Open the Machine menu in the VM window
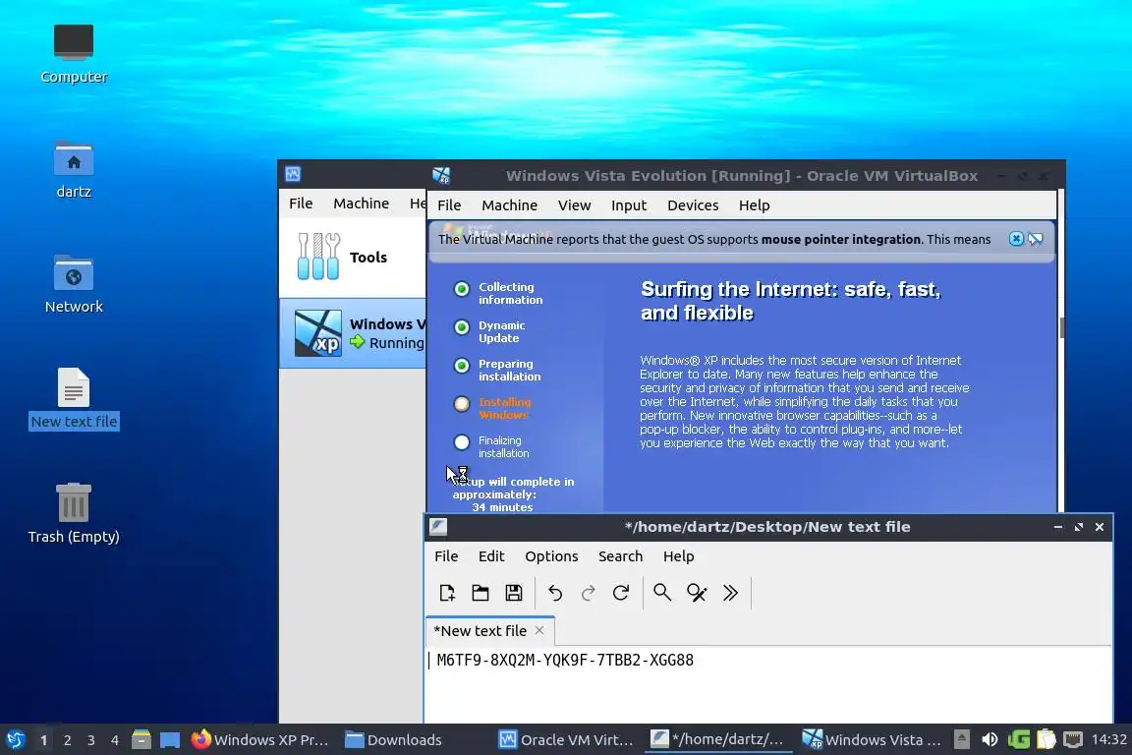 point(510,205)
